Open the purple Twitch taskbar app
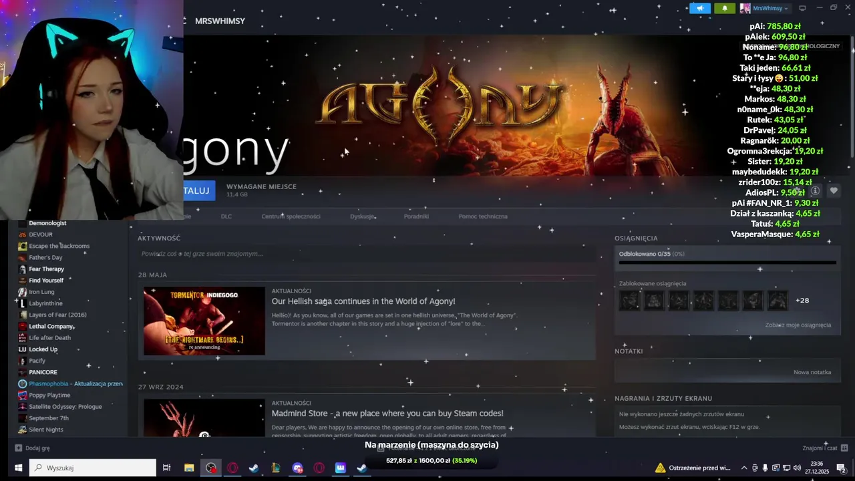 341,468
